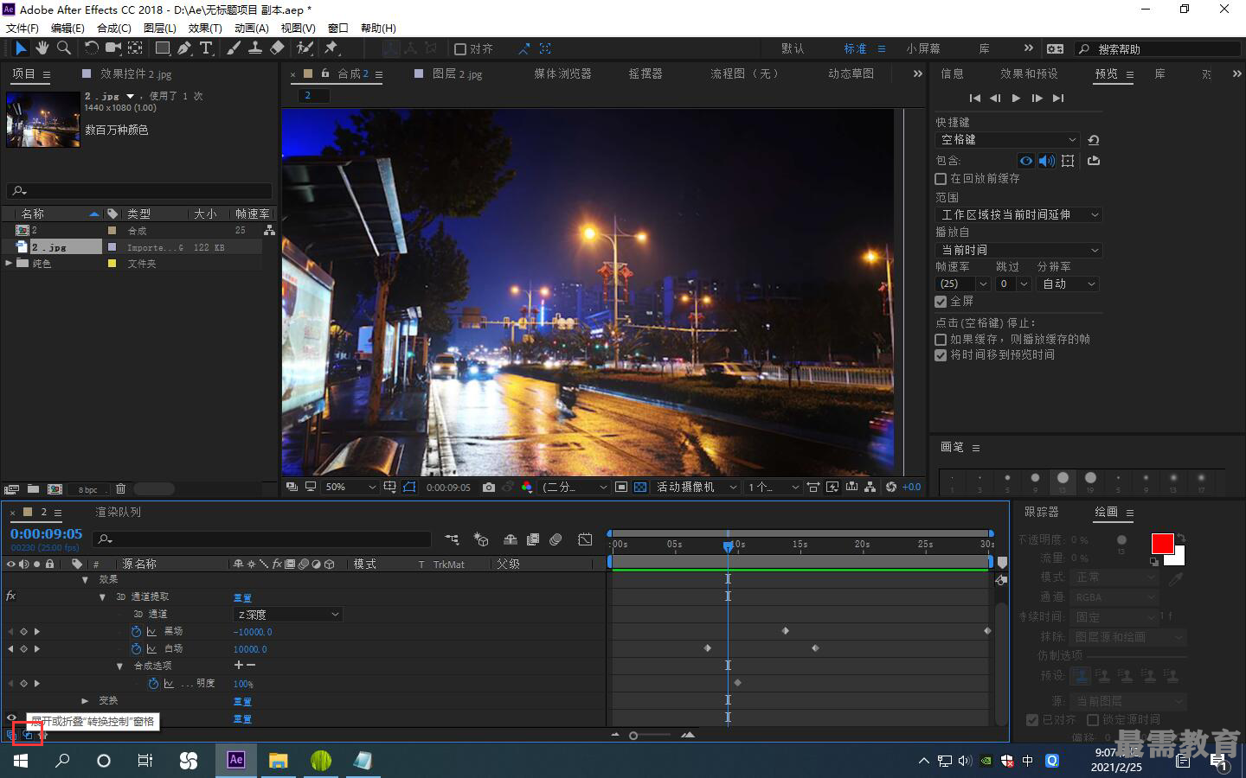Select the Zoom magnifier tool
This screenshot has height=778, width=1246.
(x=64, y=48)
